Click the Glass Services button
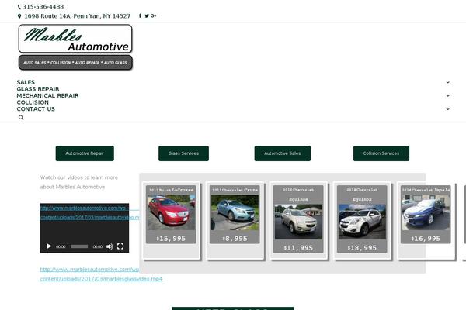466x310 pixels. click(x=183, y=153)
